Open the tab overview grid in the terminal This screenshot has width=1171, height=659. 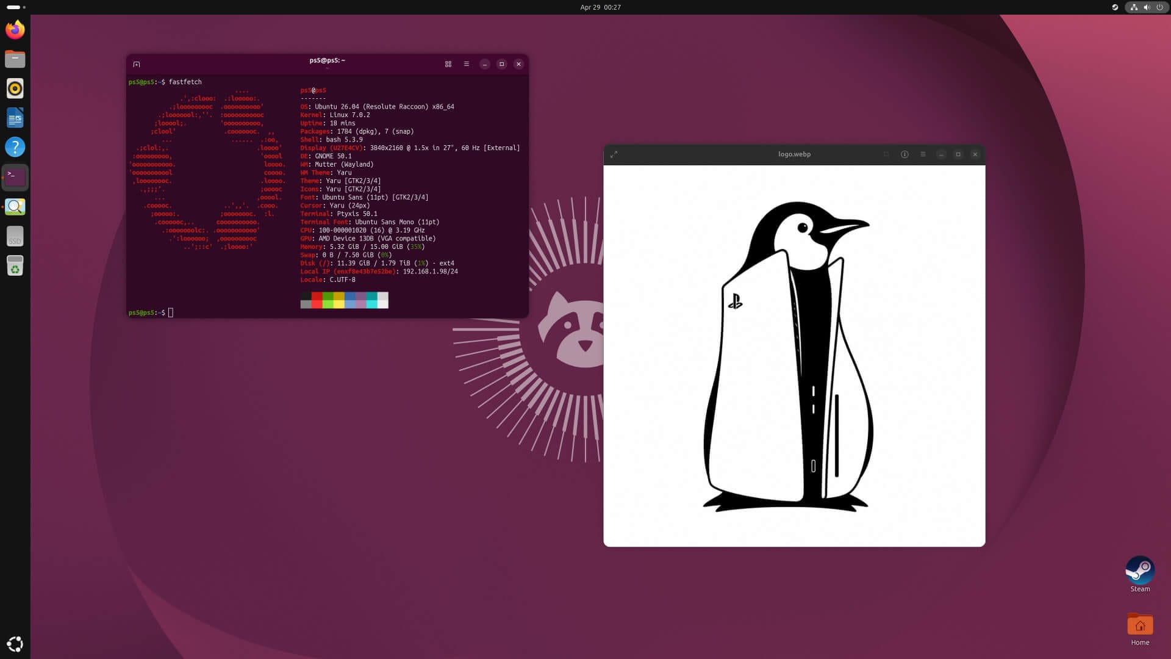pos(448,64)
